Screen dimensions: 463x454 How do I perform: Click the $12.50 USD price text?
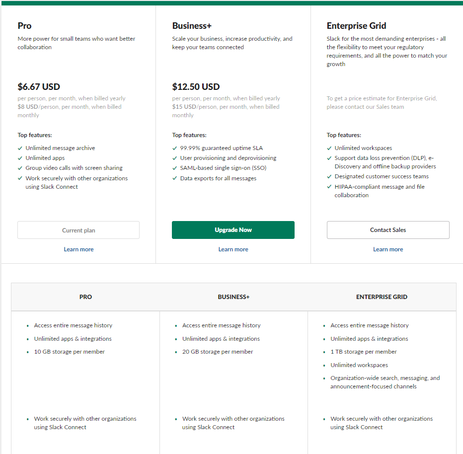pyautogui.click(x=196, y=87)
